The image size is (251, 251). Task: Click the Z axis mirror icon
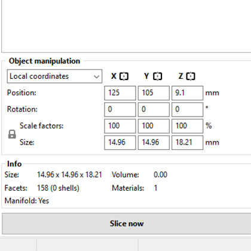pyautogui.click(x=191, y=76)
